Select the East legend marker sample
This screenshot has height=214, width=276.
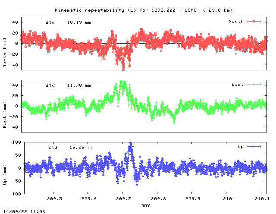[254, 85]
